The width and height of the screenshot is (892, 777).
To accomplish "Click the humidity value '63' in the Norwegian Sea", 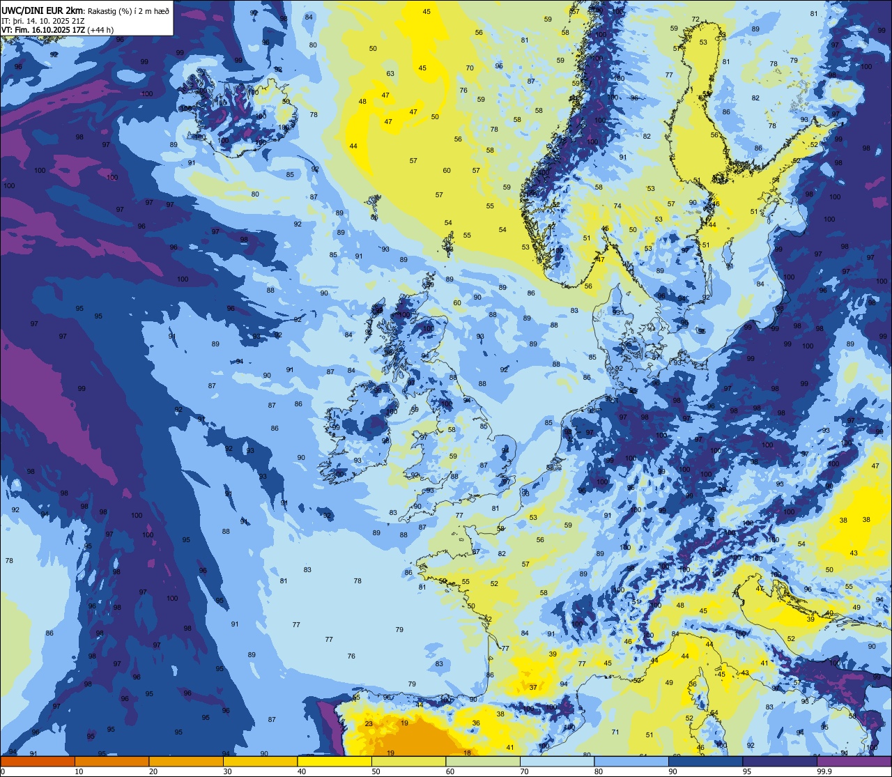I will (390, 74).
